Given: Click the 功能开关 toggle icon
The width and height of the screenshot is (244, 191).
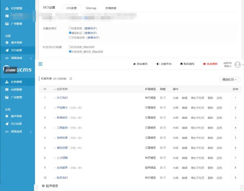Looking at the screenshot, I should point(158,64).
